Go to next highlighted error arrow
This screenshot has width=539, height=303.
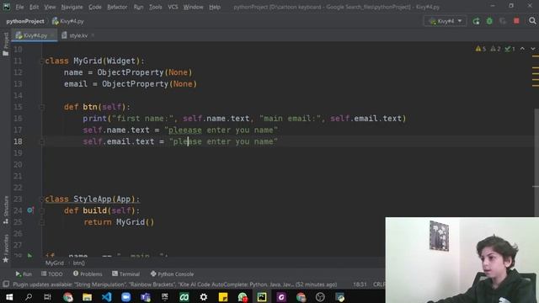(533, 49)
